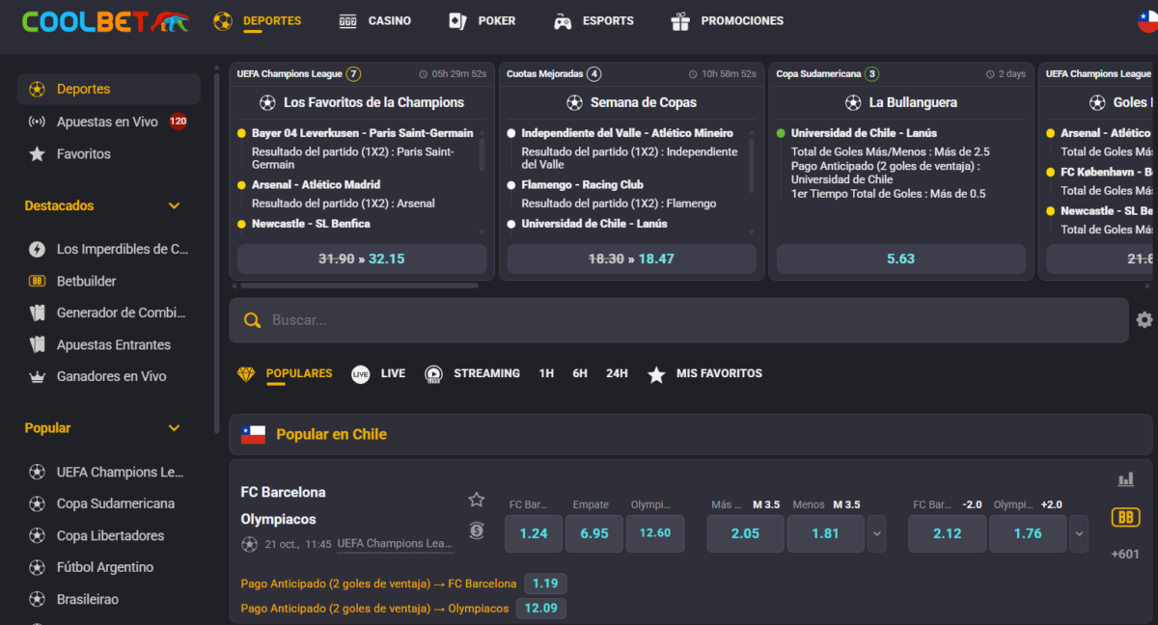Open FC Barcelona team name

pyautogui.click(x=283, y=492)
